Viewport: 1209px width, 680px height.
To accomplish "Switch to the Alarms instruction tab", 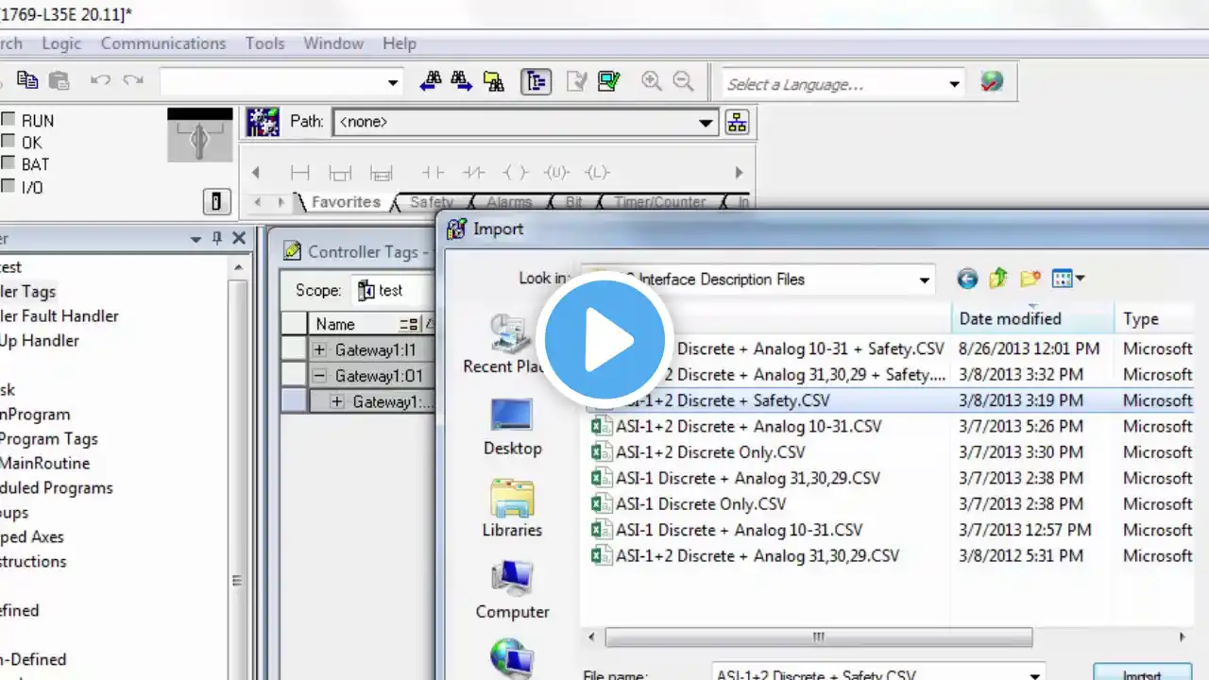I will (x=509, y=202).
